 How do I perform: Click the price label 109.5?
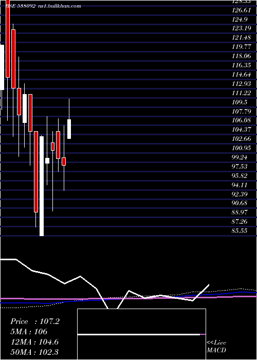(x=240, y=102)
